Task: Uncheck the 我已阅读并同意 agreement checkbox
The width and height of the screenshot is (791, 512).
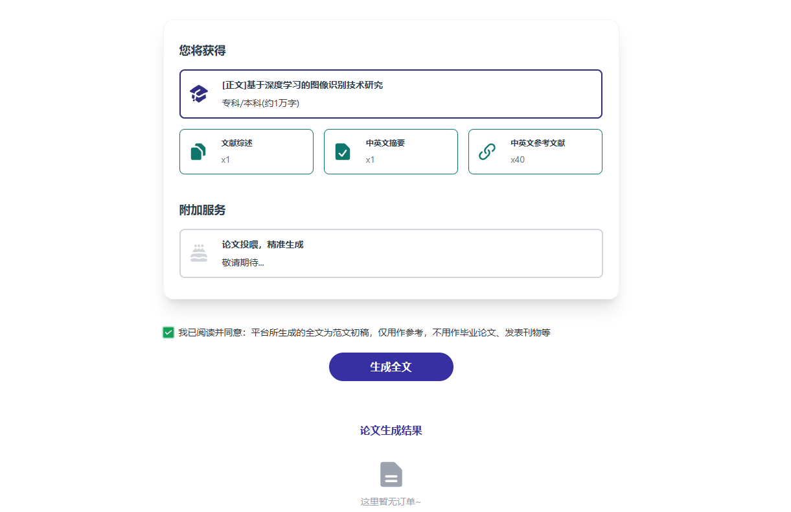Action: [x=168, y=332]
